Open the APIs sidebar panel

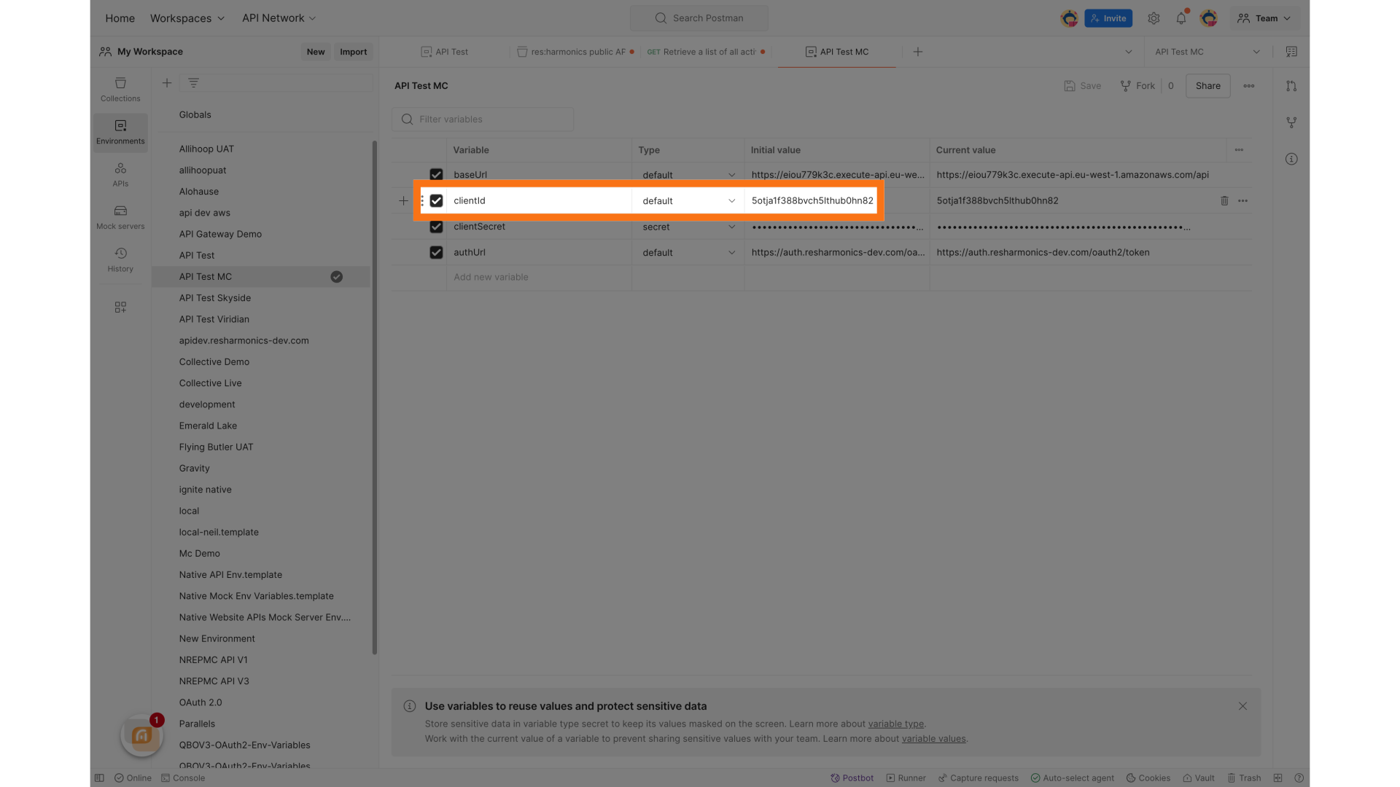coord(120,174)
